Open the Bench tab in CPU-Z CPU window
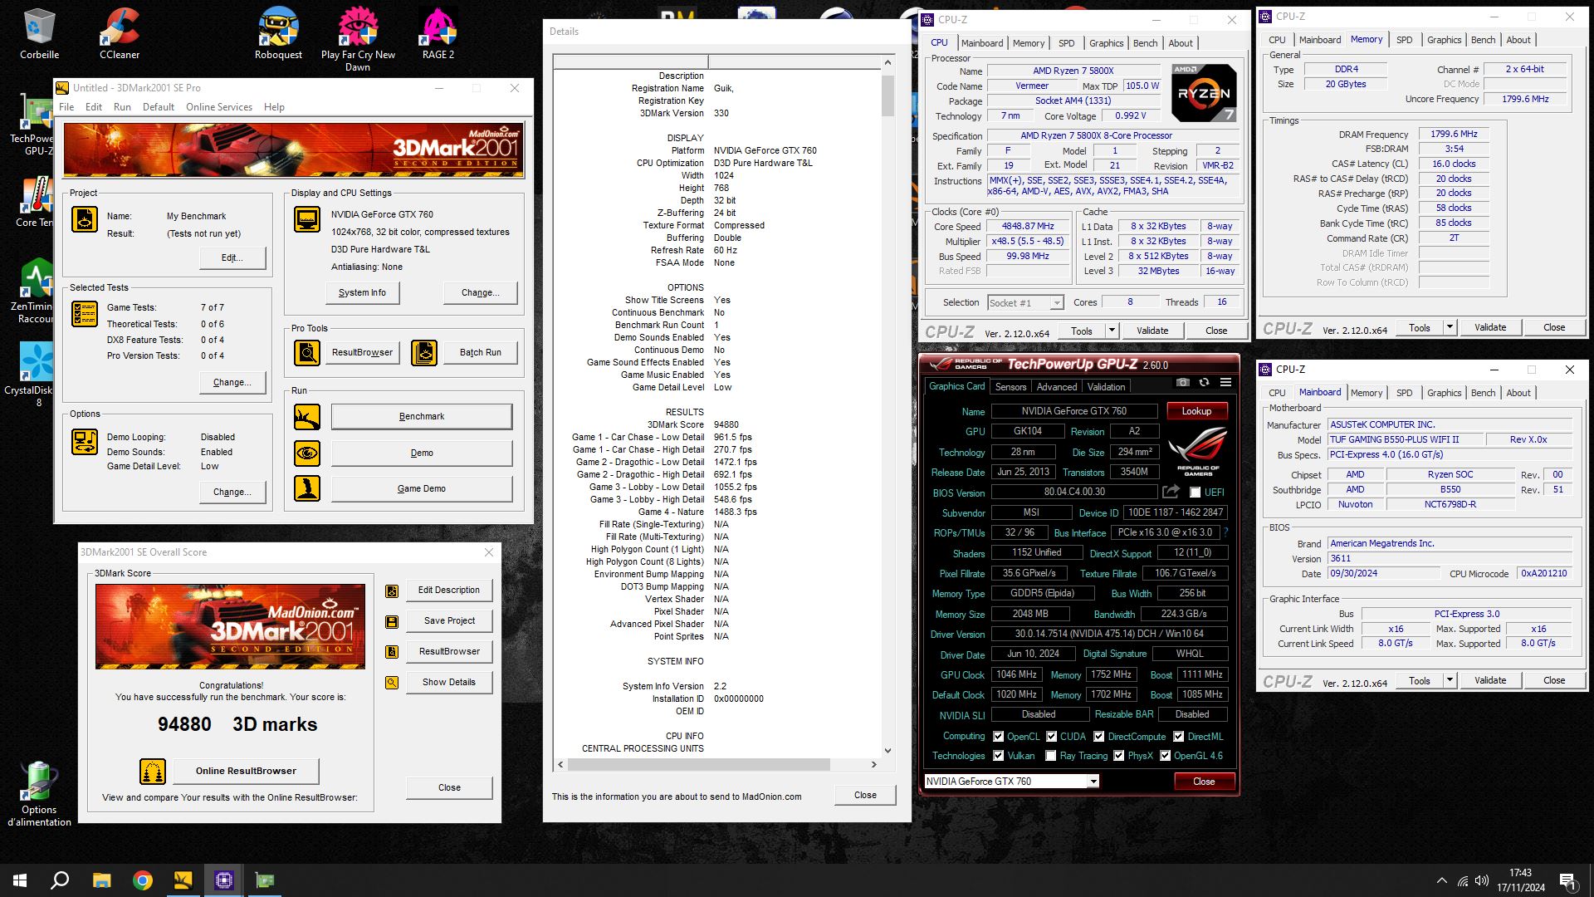 click(x=1145, y=43)
